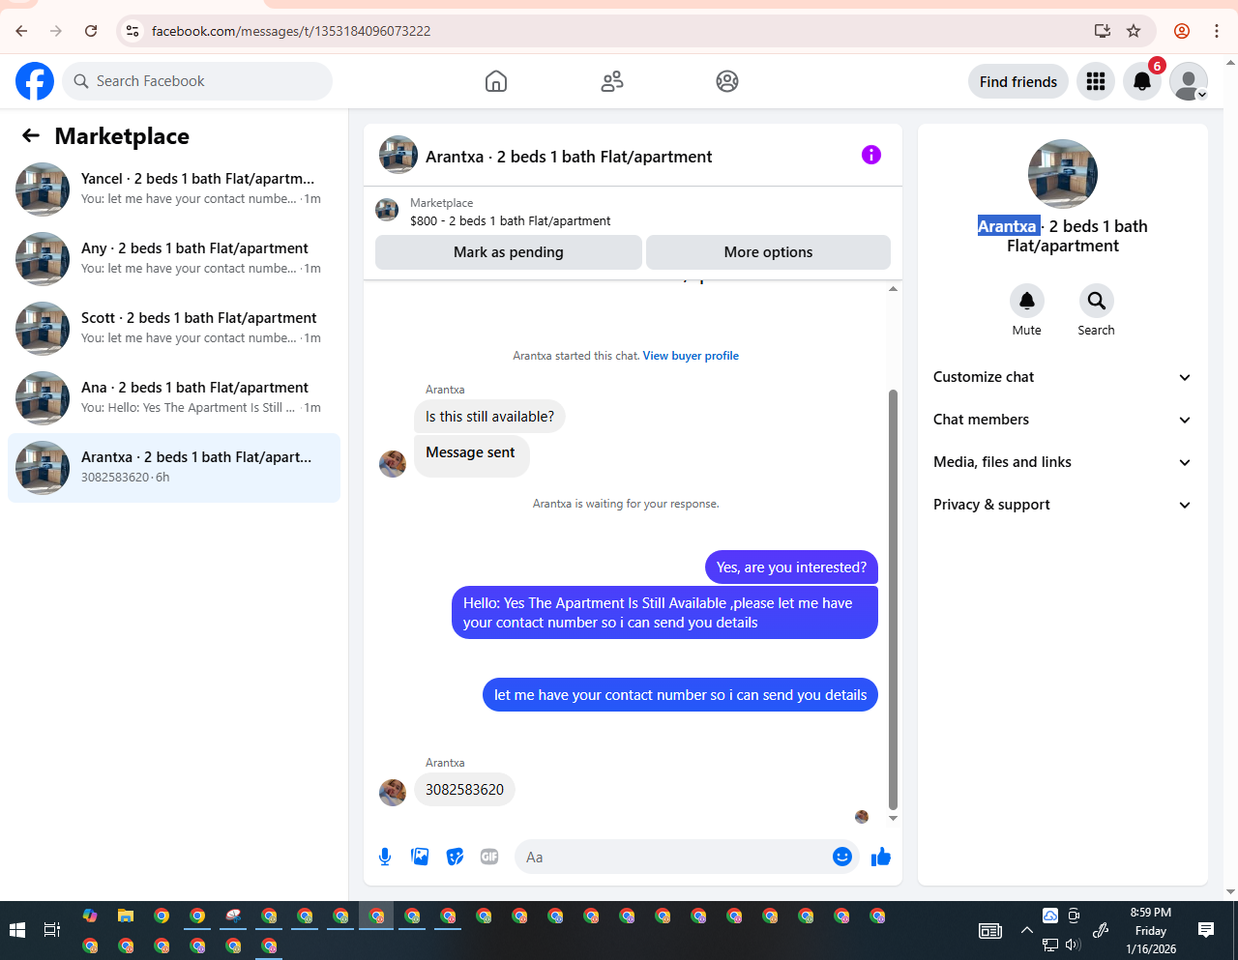
Task: Open File Explorer on taskbar
Action: [x=126, y=916]
